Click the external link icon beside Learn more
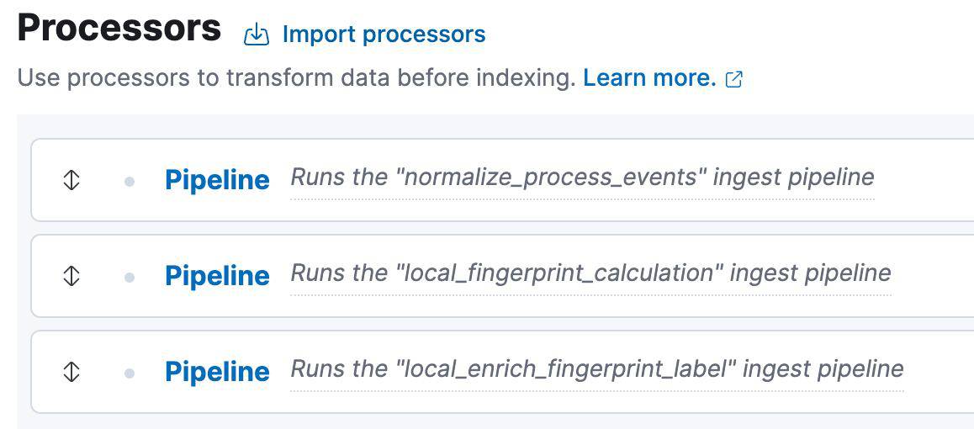 coord(734,79)
